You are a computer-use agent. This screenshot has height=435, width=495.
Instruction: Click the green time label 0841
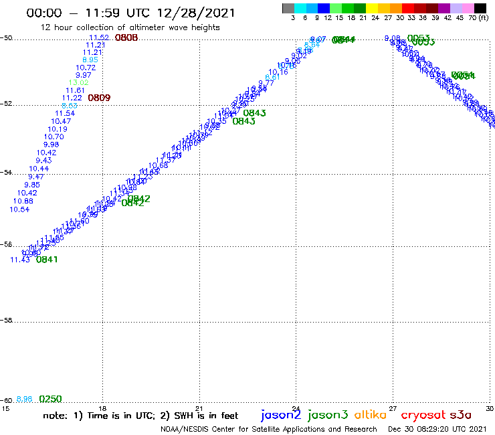47,260
